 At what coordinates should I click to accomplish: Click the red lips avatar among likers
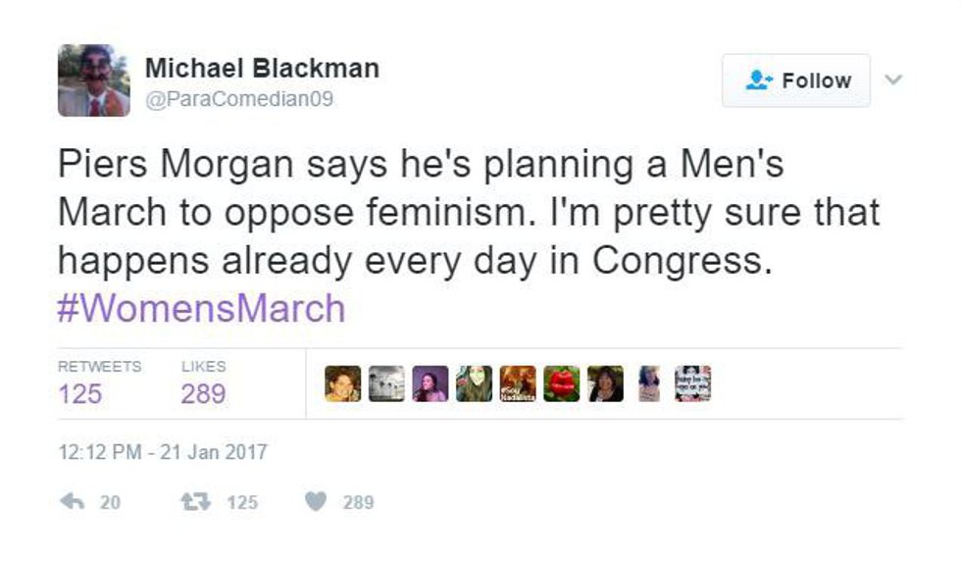561,383
